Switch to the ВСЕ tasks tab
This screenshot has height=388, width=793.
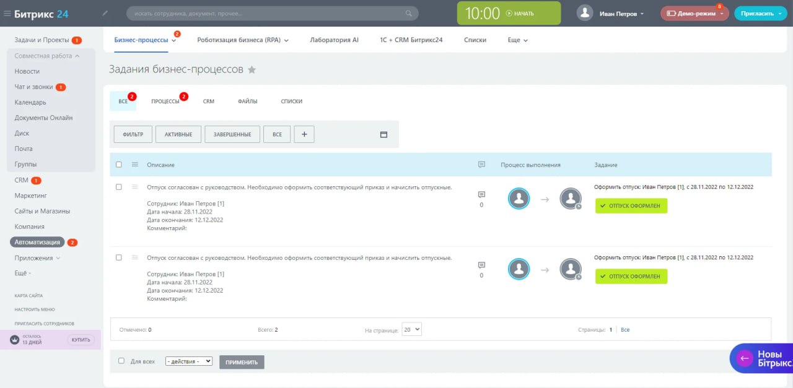123,101
